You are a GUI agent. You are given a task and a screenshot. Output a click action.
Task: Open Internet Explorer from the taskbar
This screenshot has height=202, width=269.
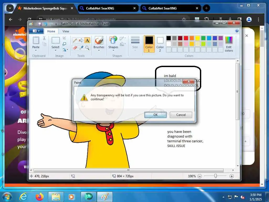[x=23, y=197]
